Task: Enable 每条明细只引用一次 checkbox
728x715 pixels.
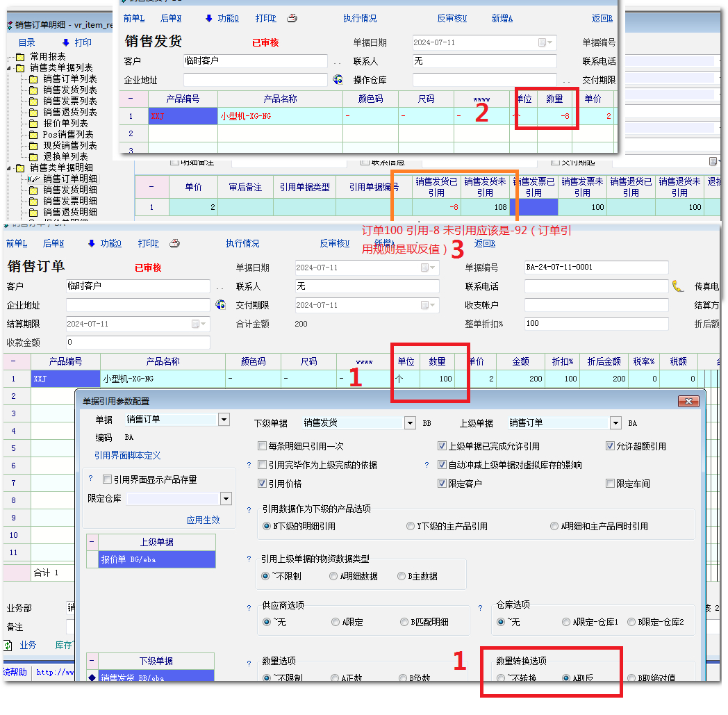Action: pyautogui.click(x=262, y=446)
